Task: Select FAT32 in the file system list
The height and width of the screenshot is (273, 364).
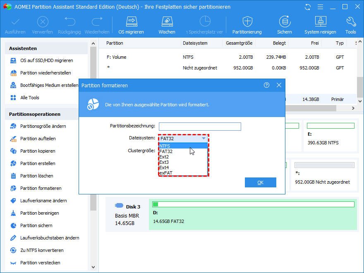Action: 183,151
